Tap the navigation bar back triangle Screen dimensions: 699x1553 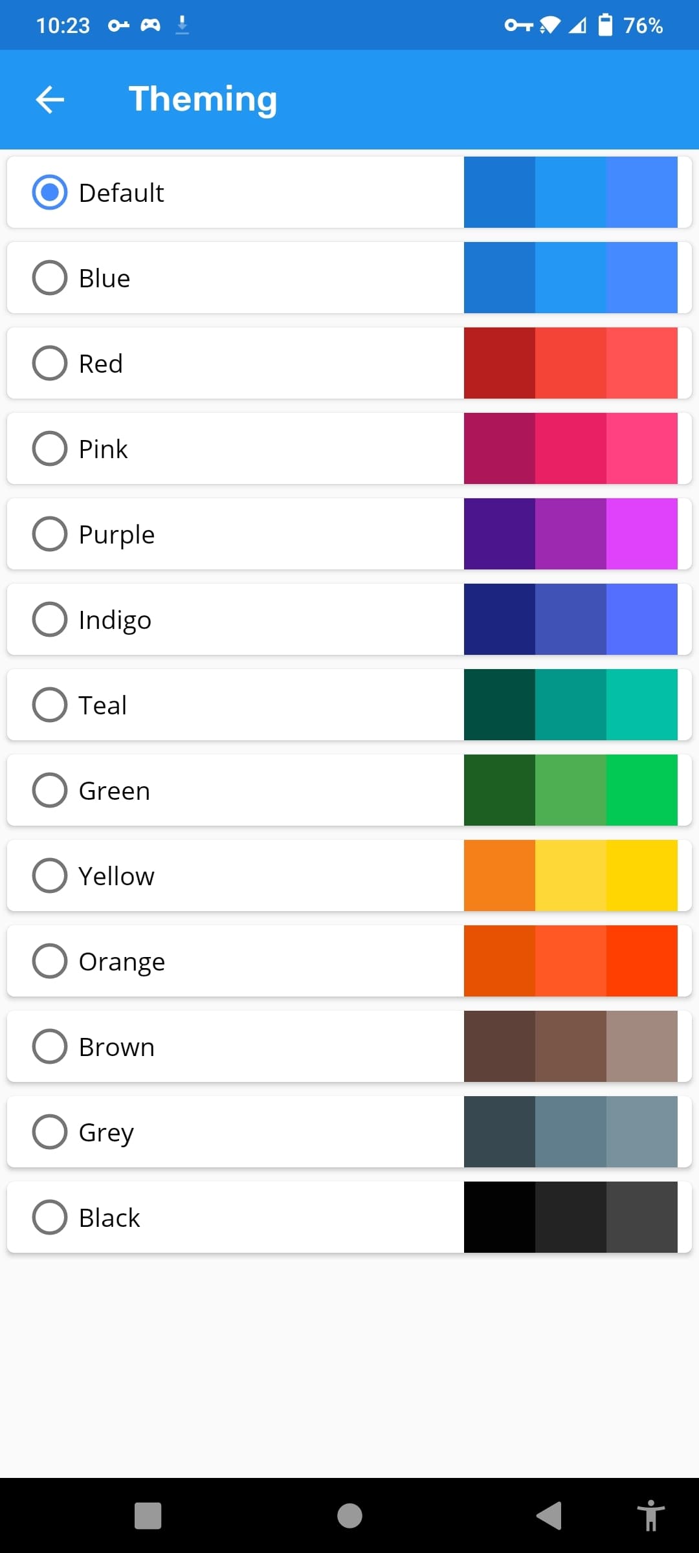coord(549,1515)
